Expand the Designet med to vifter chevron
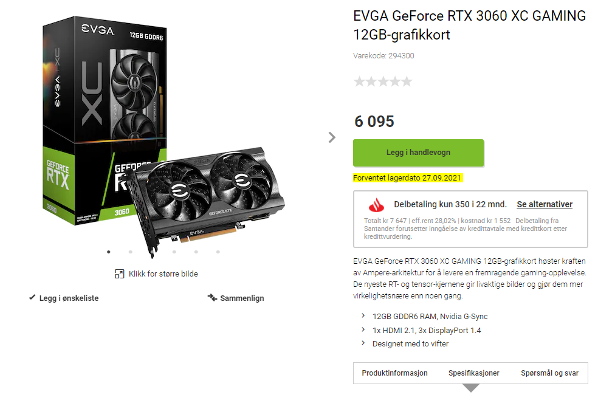 [x=363, y=343]
